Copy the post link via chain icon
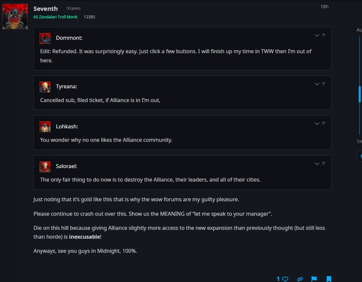This screenshot has width=362, height=282. (x=300, y=279)
